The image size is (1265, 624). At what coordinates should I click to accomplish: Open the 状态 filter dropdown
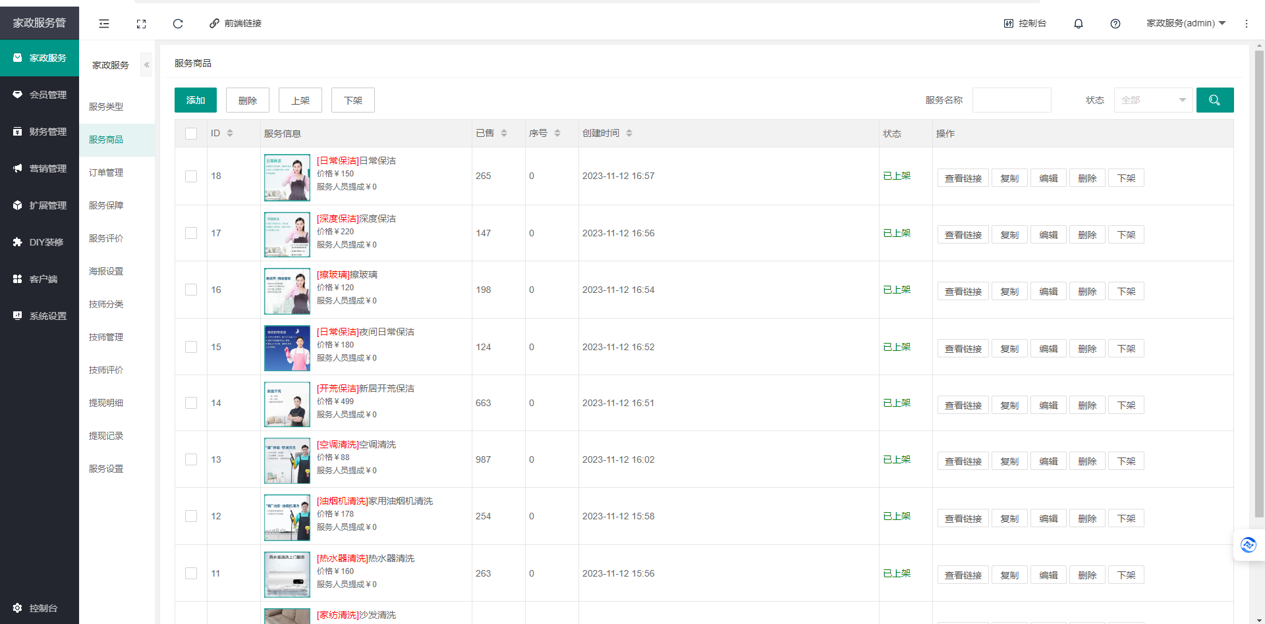(1153, 100)
